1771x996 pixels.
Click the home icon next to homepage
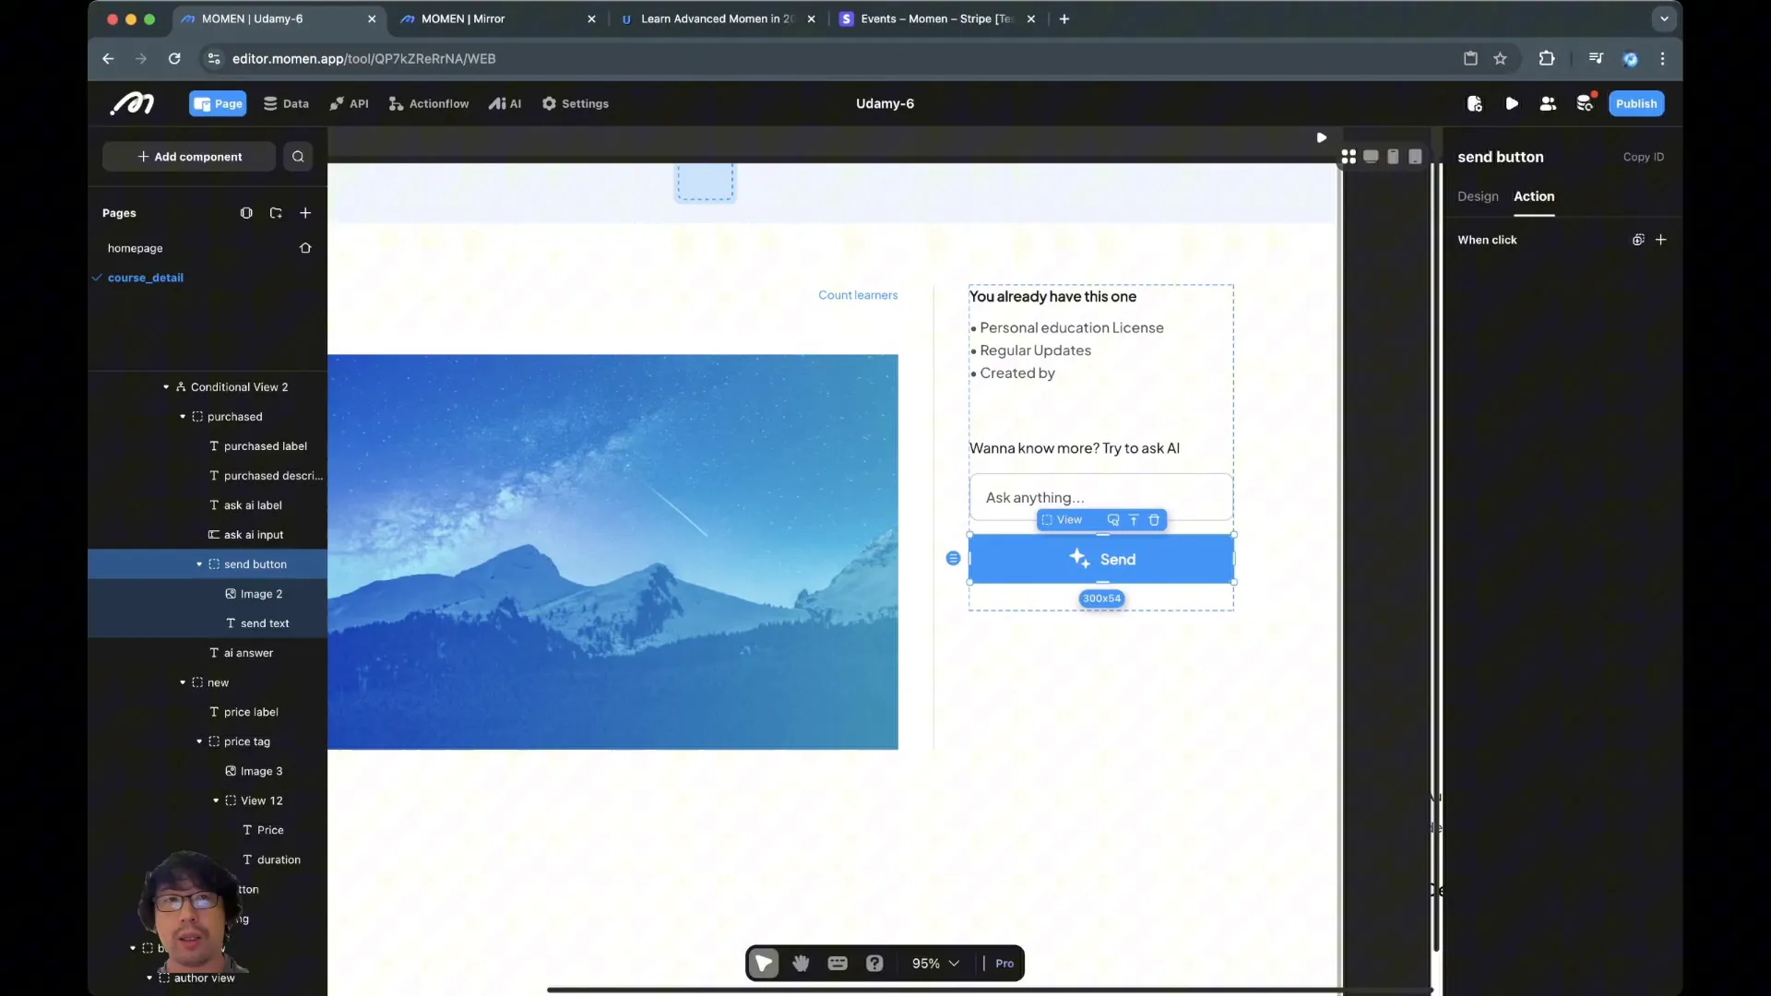(x=305, y=248)
